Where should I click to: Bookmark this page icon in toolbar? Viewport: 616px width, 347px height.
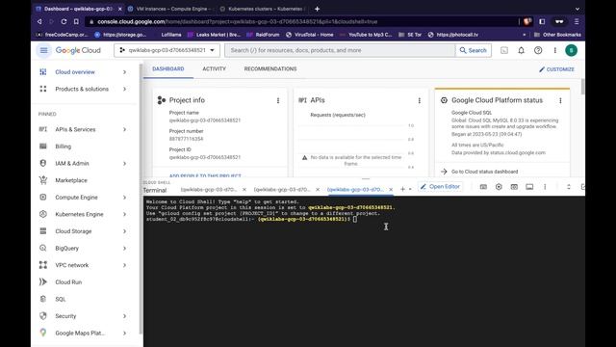76,21
